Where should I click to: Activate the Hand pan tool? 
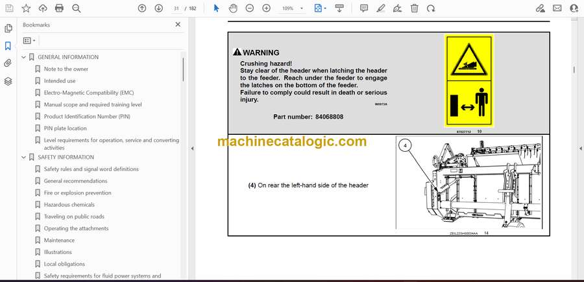233,8
